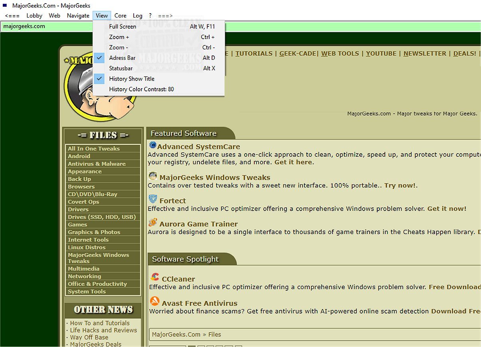
Task: Choose Full Screen from View menu
Action: 159,26
